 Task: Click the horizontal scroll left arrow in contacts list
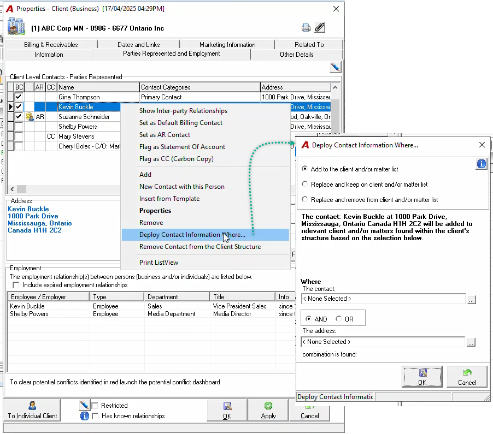click(x=12, y=189)
